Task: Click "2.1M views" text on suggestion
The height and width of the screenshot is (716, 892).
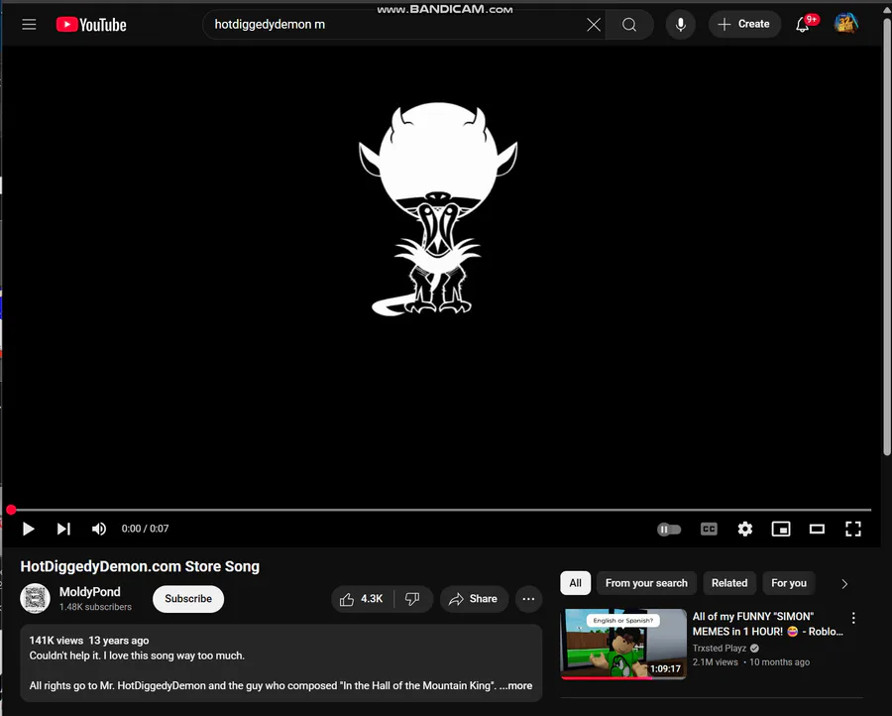Action: (x=715, y=662)
